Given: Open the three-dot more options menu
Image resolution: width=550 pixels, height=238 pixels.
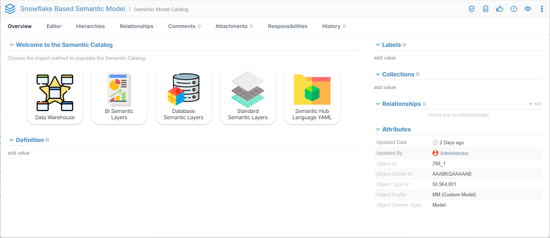Looking at the screenshot, I should coord(542,9).
